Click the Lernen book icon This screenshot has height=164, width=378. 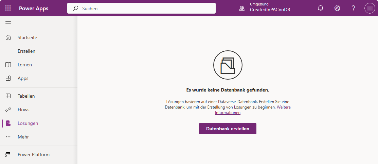(8, 65)
